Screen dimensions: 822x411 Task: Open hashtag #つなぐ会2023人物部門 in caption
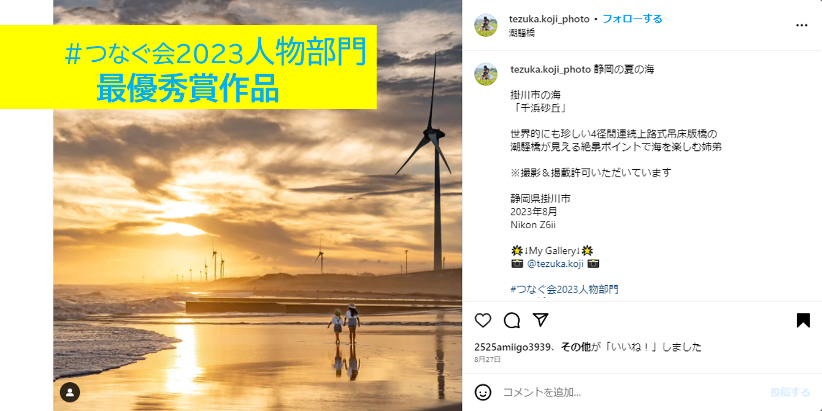pos(564,290)
